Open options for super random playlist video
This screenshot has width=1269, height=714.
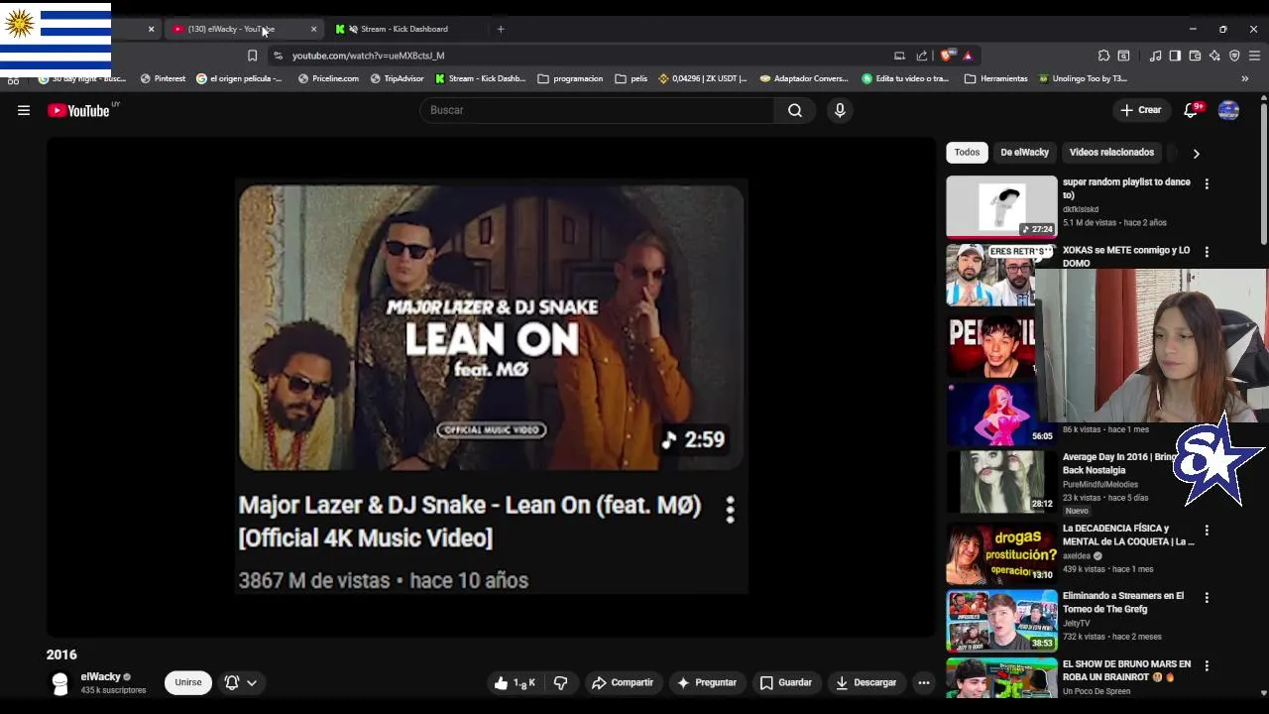click(x=1207, y=183)
